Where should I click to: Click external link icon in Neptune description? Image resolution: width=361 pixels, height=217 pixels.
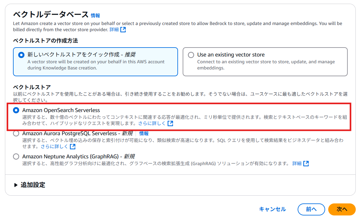[x=306, y=163]
